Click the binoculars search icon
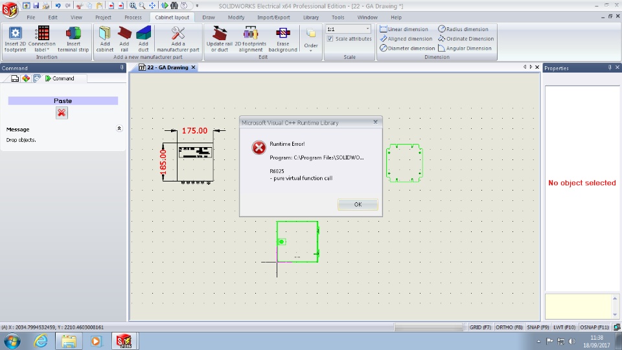The height and width of the screenshot is (350, 622). (x=174, y=6)
